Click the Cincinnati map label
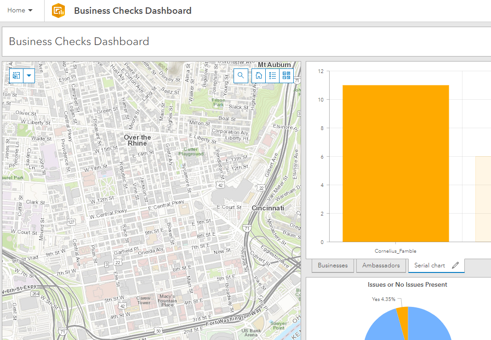The image size is (491, 340). (x=268, y=208)
